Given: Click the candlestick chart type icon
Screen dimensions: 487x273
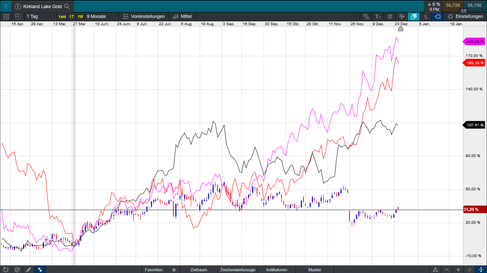Looking at the screenshot, I should pyautogui.click(x=426, y=17).
